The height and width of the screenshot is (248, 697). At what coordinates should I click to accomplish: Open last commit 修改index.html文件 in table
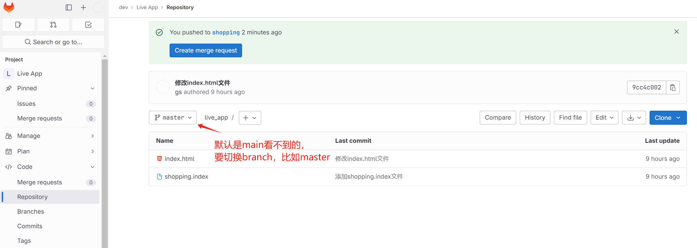pyautogui.click(x=362, y=159)
